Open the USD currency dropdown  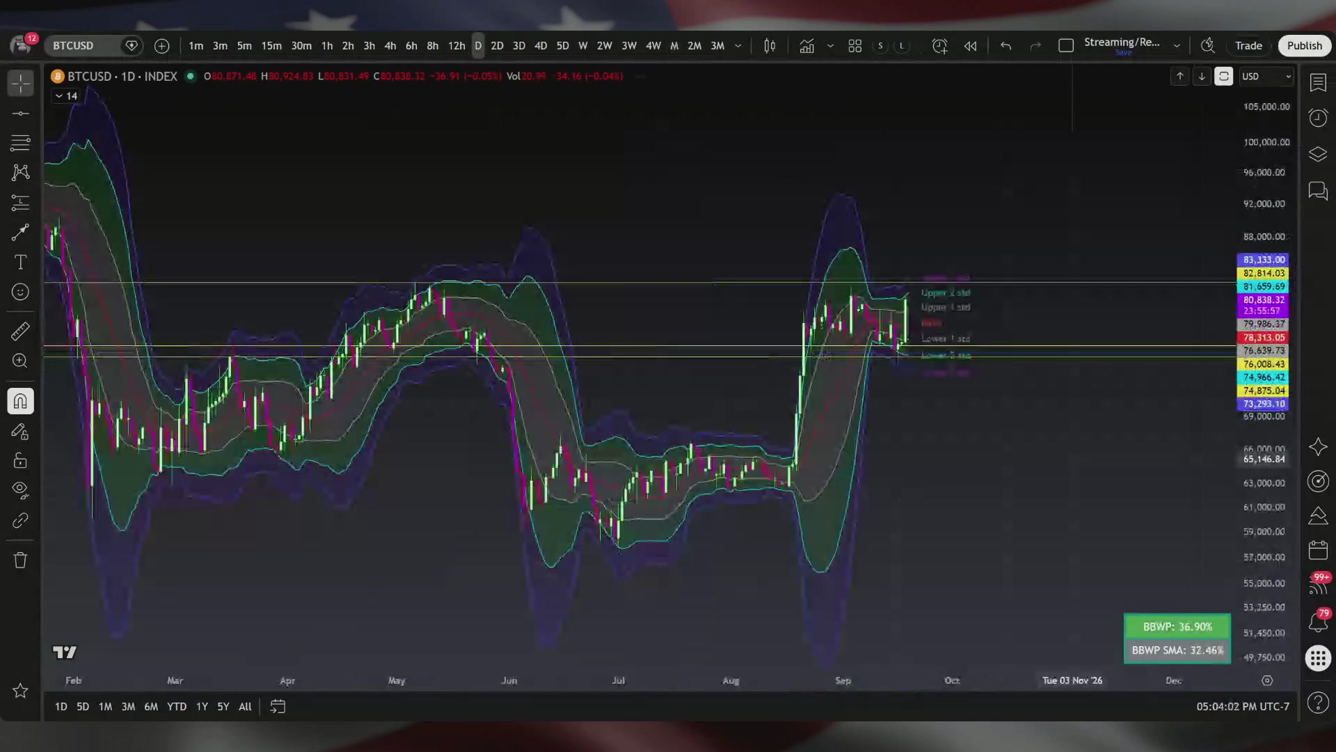(x=1266, y=77)
